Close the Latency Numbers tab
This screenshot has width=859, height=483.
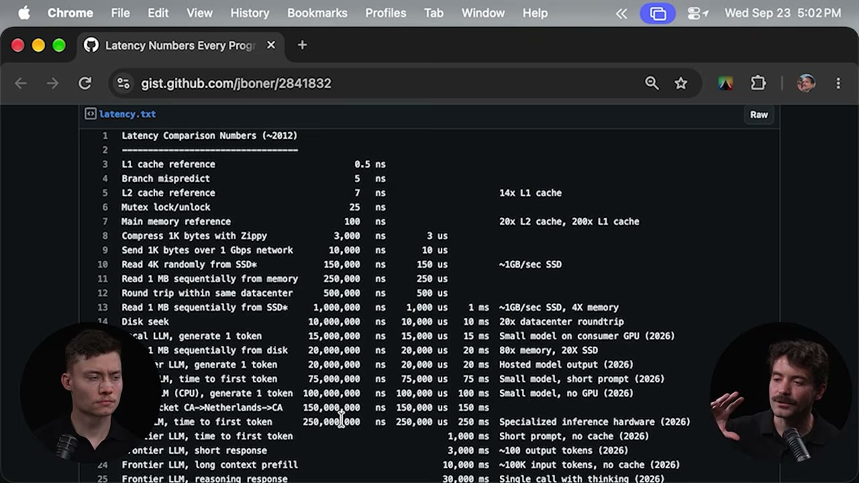pos(271,45)
